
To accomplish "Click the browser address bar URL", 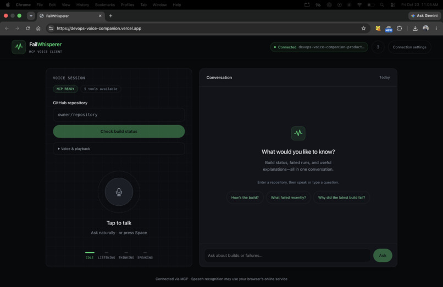I will (x=99, y=28).
